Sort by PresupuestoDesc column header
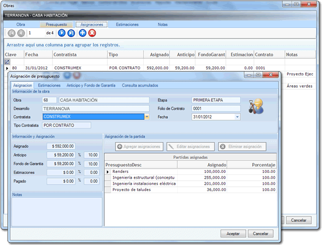 (x=141, y=165)
